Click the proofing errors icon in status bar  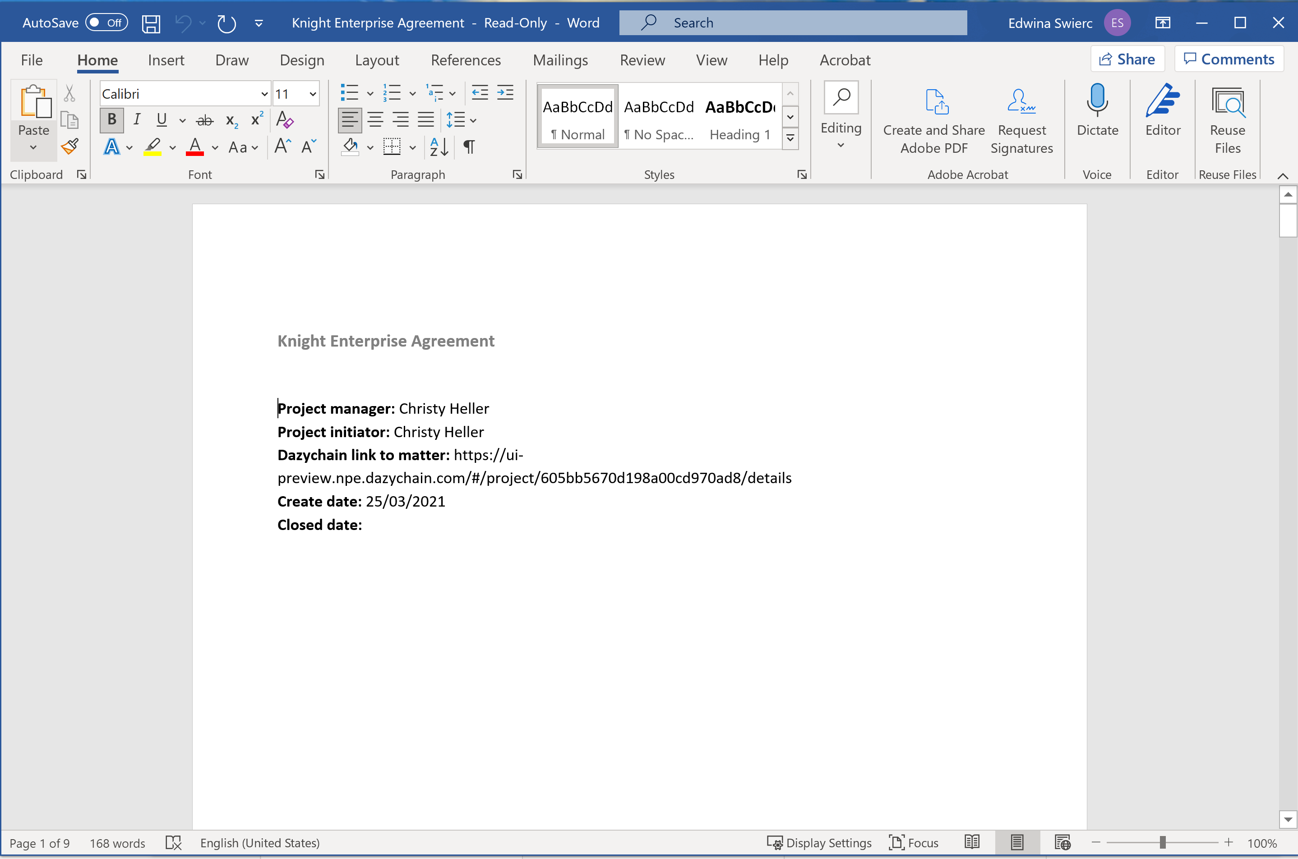[x=173, y=843]
